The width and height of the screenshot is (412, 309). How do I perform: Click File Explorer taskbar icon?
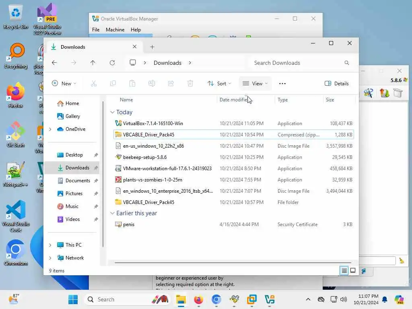181,299
